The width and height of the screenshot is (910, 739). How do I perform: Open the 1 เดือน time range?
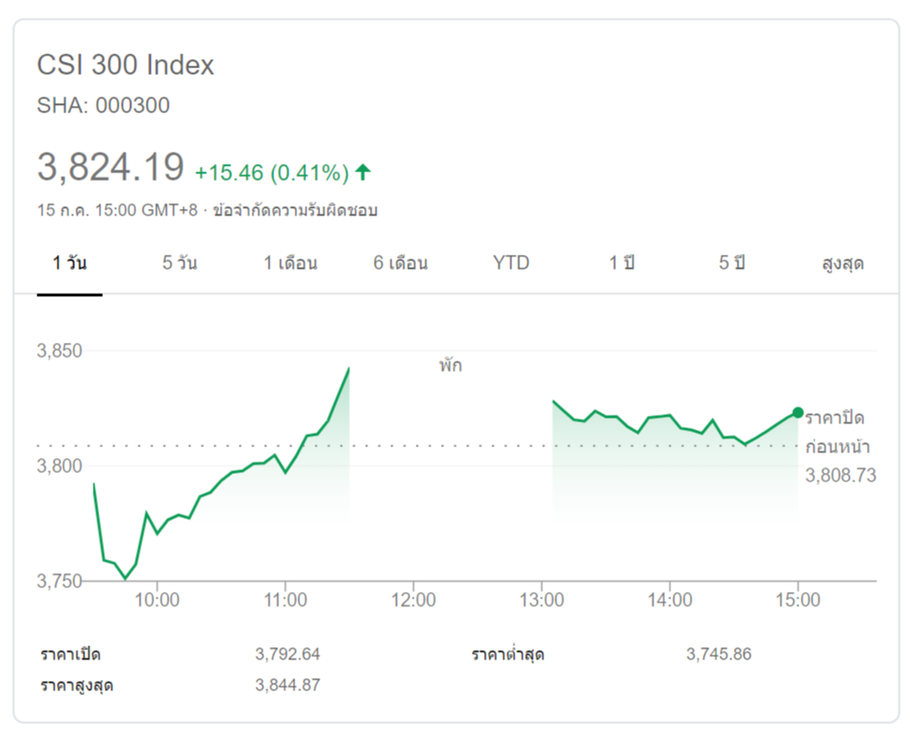(x=290, y=263)
